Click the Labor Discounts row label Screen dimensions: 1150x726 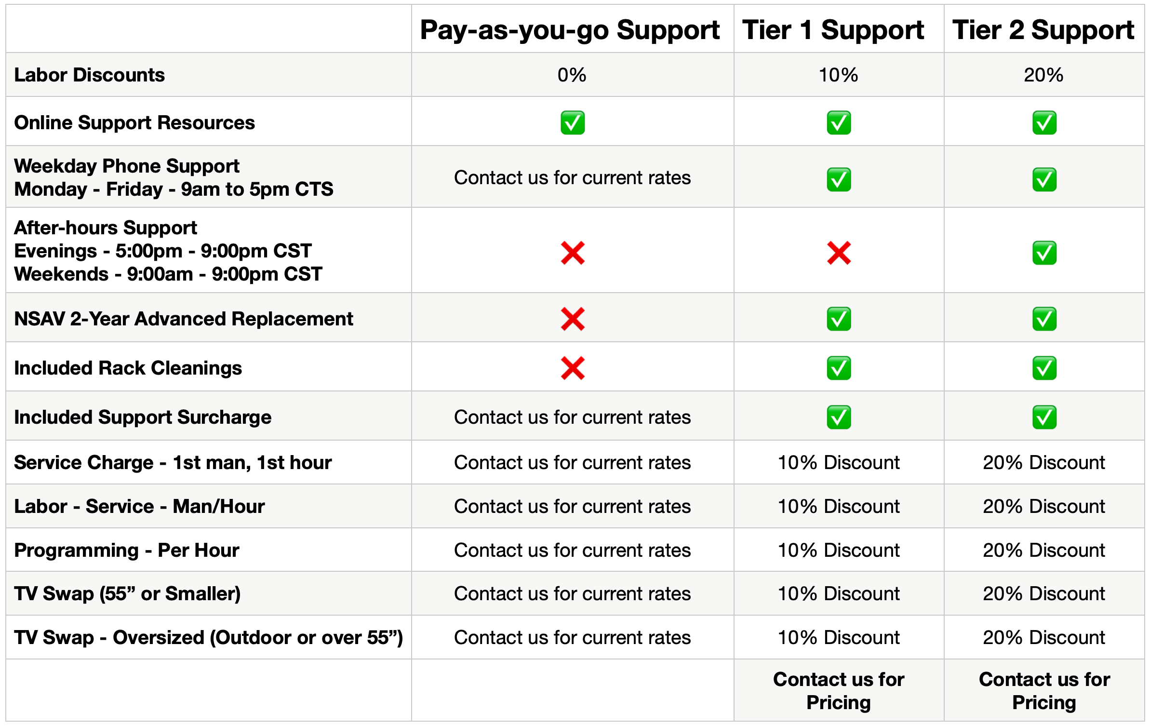tap(89, 75)
